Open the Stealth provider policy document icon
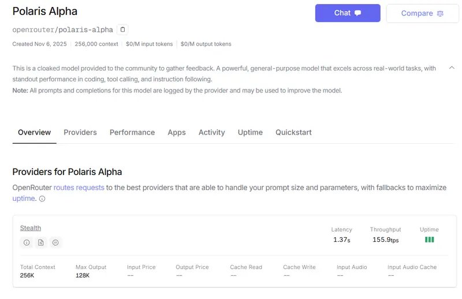Image resolution: width=462 pixels, height=299 pixels. [x=41, y=243]
